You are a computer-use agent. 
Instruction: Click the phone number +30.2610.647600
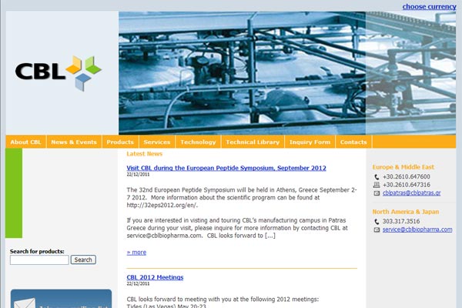407,176
